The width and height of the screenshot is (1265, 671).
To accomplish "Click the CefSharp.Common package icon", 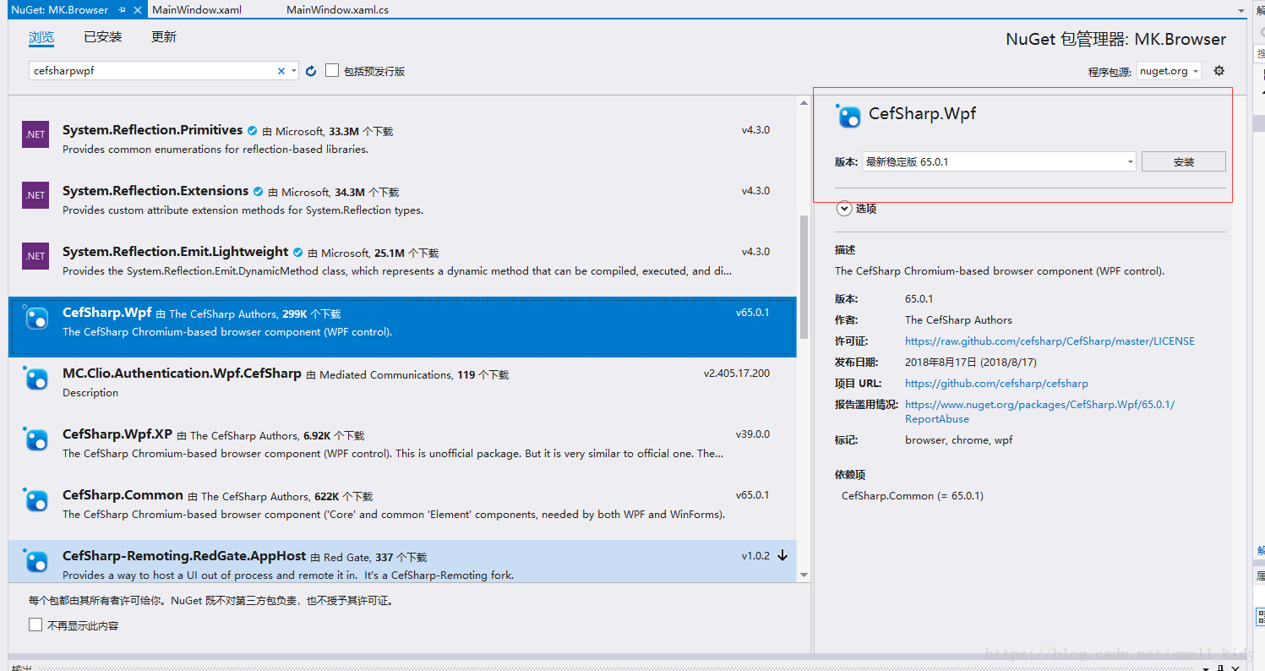I will pos(35,501).
